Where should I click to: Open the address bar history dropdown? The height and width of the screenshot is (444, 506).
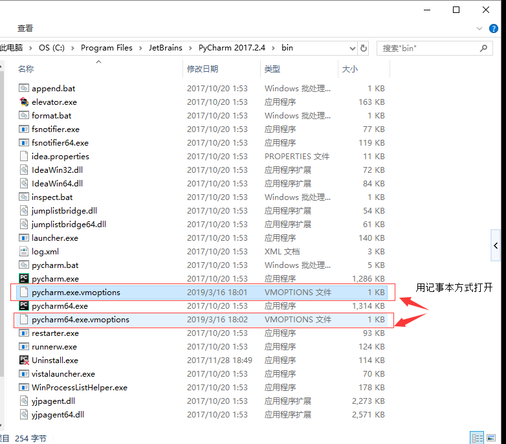[353, 49]
